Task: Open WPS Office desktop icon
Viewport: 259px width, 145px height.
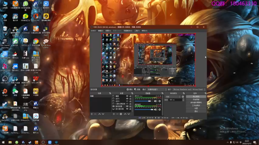Action: pos(36,80)
